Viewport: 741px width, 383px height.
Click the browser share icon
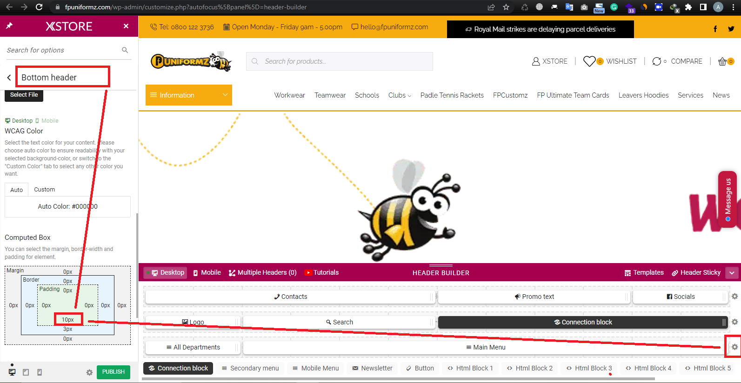(x=491, y=7)
